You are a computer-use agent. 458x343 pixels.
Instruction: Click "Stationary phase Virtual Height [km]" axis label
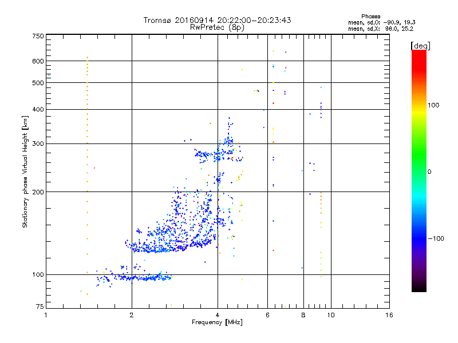click(x=25, y=171)
